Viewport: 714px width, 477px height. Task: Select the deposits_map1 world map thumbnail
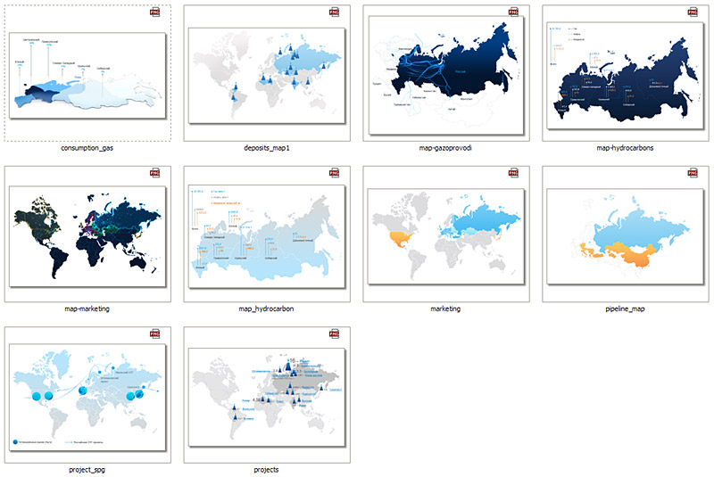[x=266, y=73]
